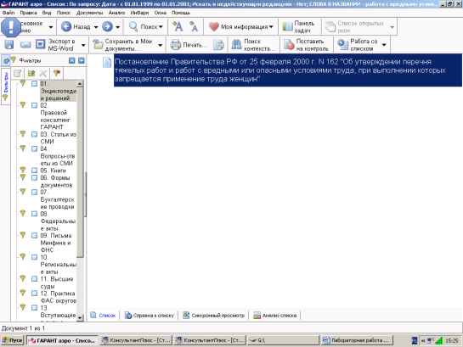Save to My Documents folder icon
The image size is (463, 347).
point(98,44)
